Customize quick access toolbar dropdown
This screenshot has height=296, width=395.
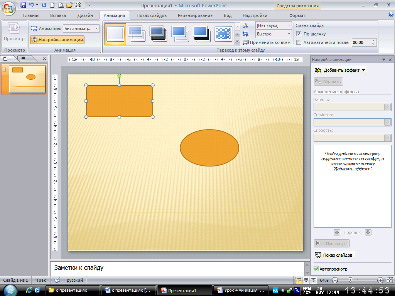[89, 5]
